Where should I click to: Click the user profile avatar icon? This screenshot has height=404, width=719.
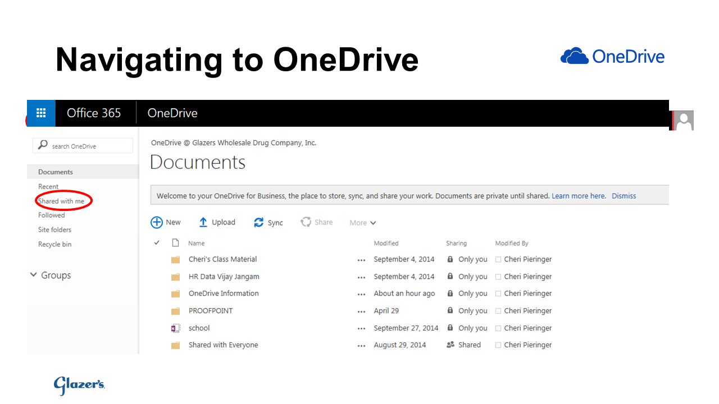(x=684, y=121)
